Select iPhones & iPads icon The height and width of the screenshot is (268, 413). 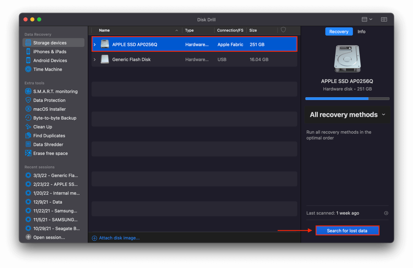(x=28, y=52)
